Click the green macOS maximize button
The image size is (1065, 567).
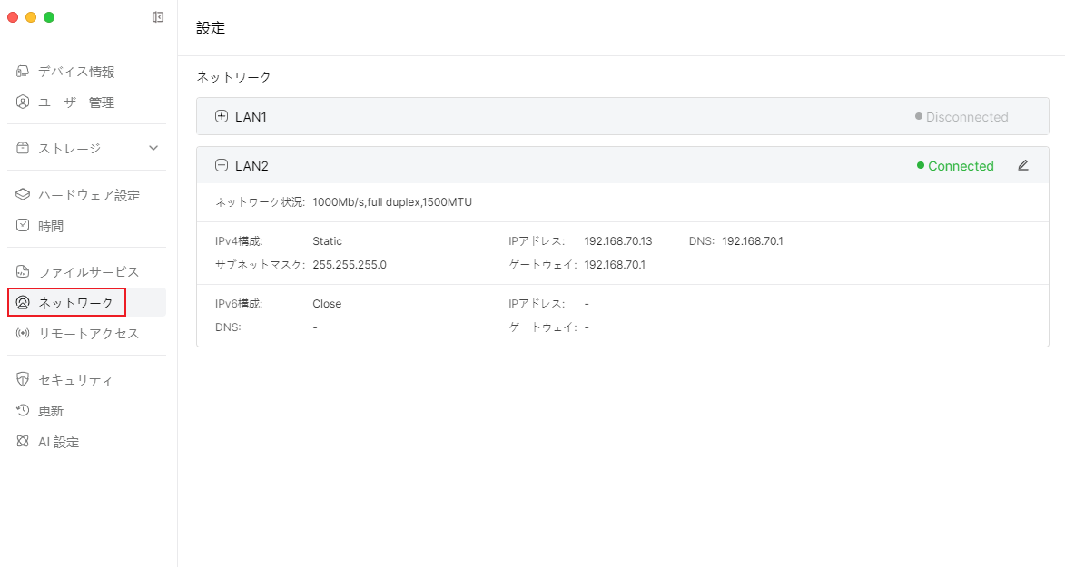(49, 17)
